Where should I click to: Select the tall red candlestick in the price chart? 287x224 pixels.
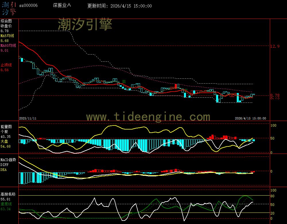point(176,86)
